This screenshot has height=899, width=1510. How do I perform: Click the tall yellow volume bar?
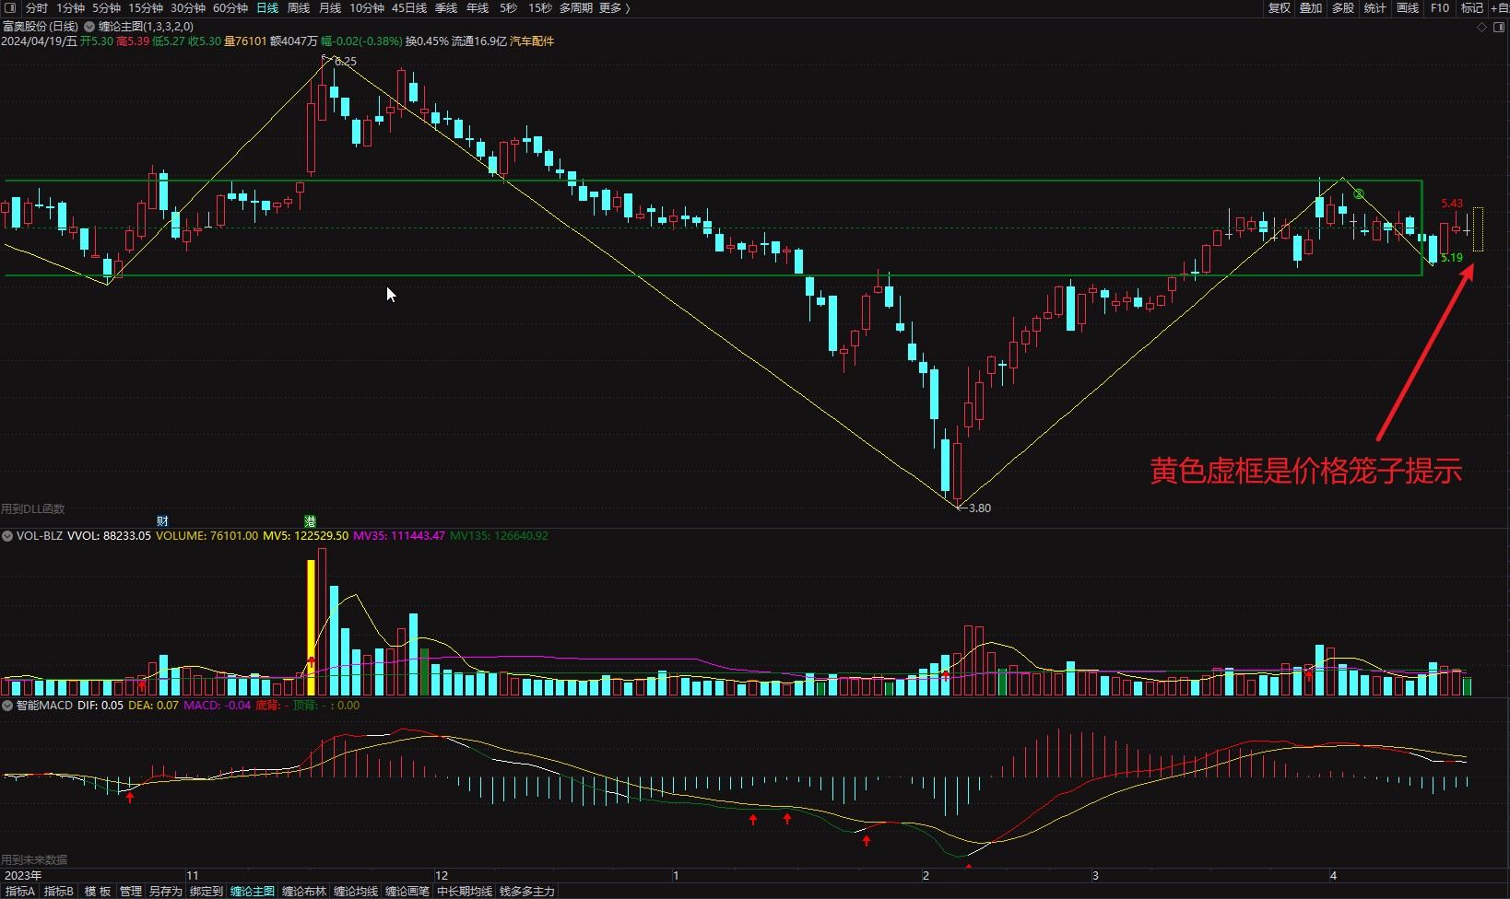[x=311, y=627]
